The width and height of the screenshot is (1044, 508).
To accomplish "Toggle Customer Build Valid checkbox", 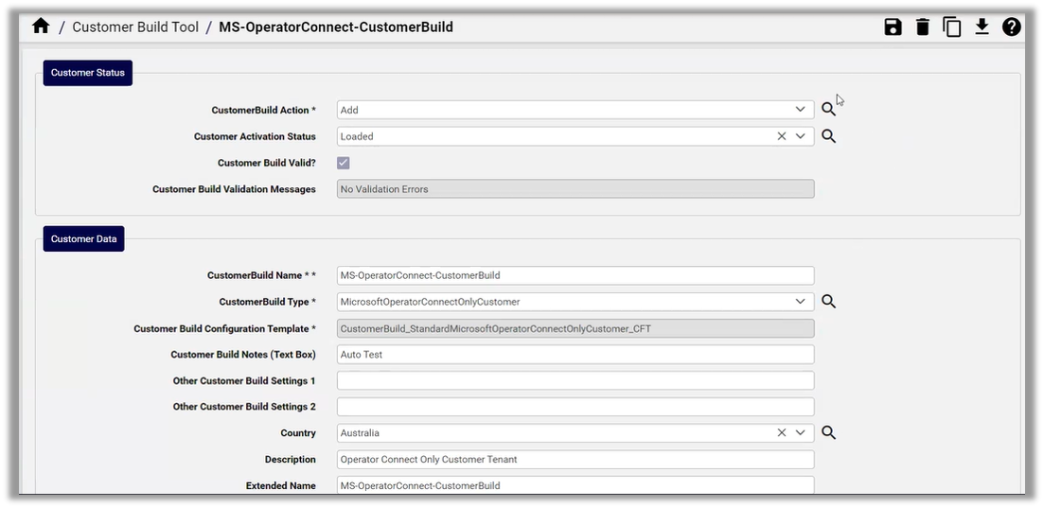I will tap(344, 163).
